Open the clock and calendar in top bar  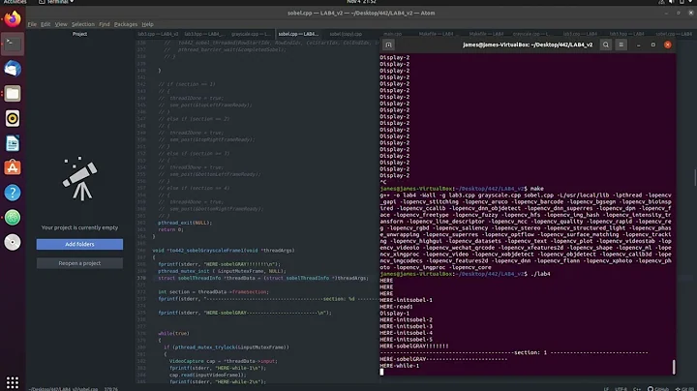click(x=361, y=2)
